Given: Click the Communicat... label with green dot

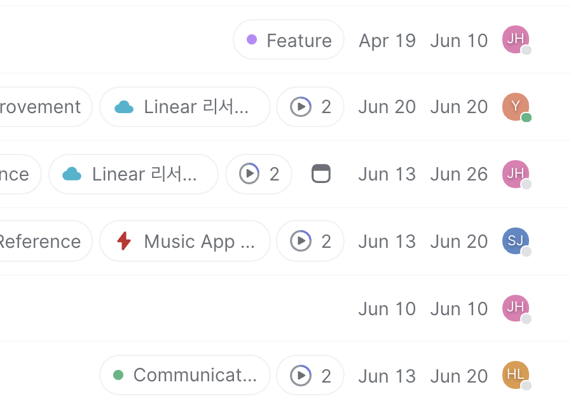Looking at the screenshot, I should (185, 376).
